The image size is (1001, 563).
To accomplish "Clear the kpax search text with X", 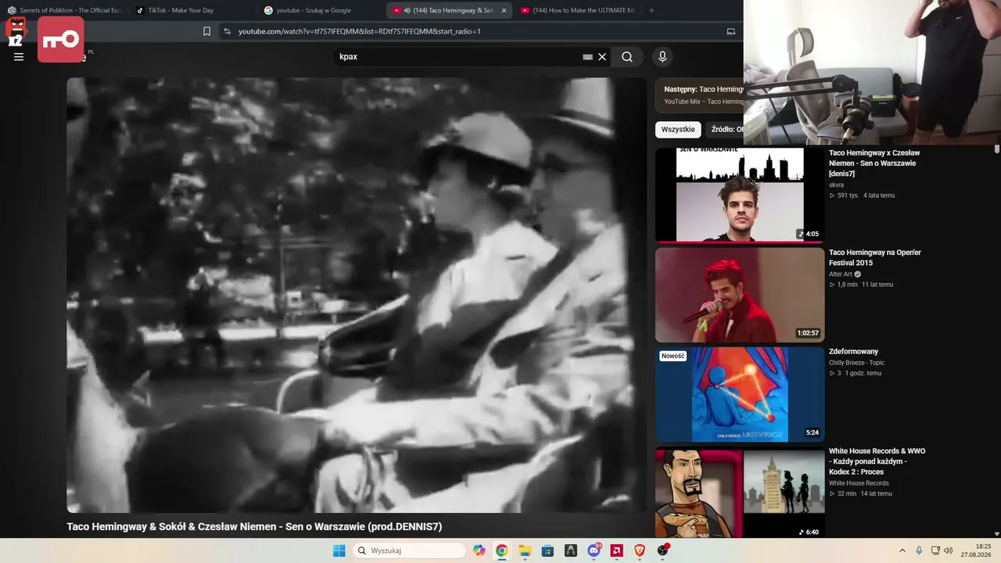I will pyautogui.click(x=602, y=56).
